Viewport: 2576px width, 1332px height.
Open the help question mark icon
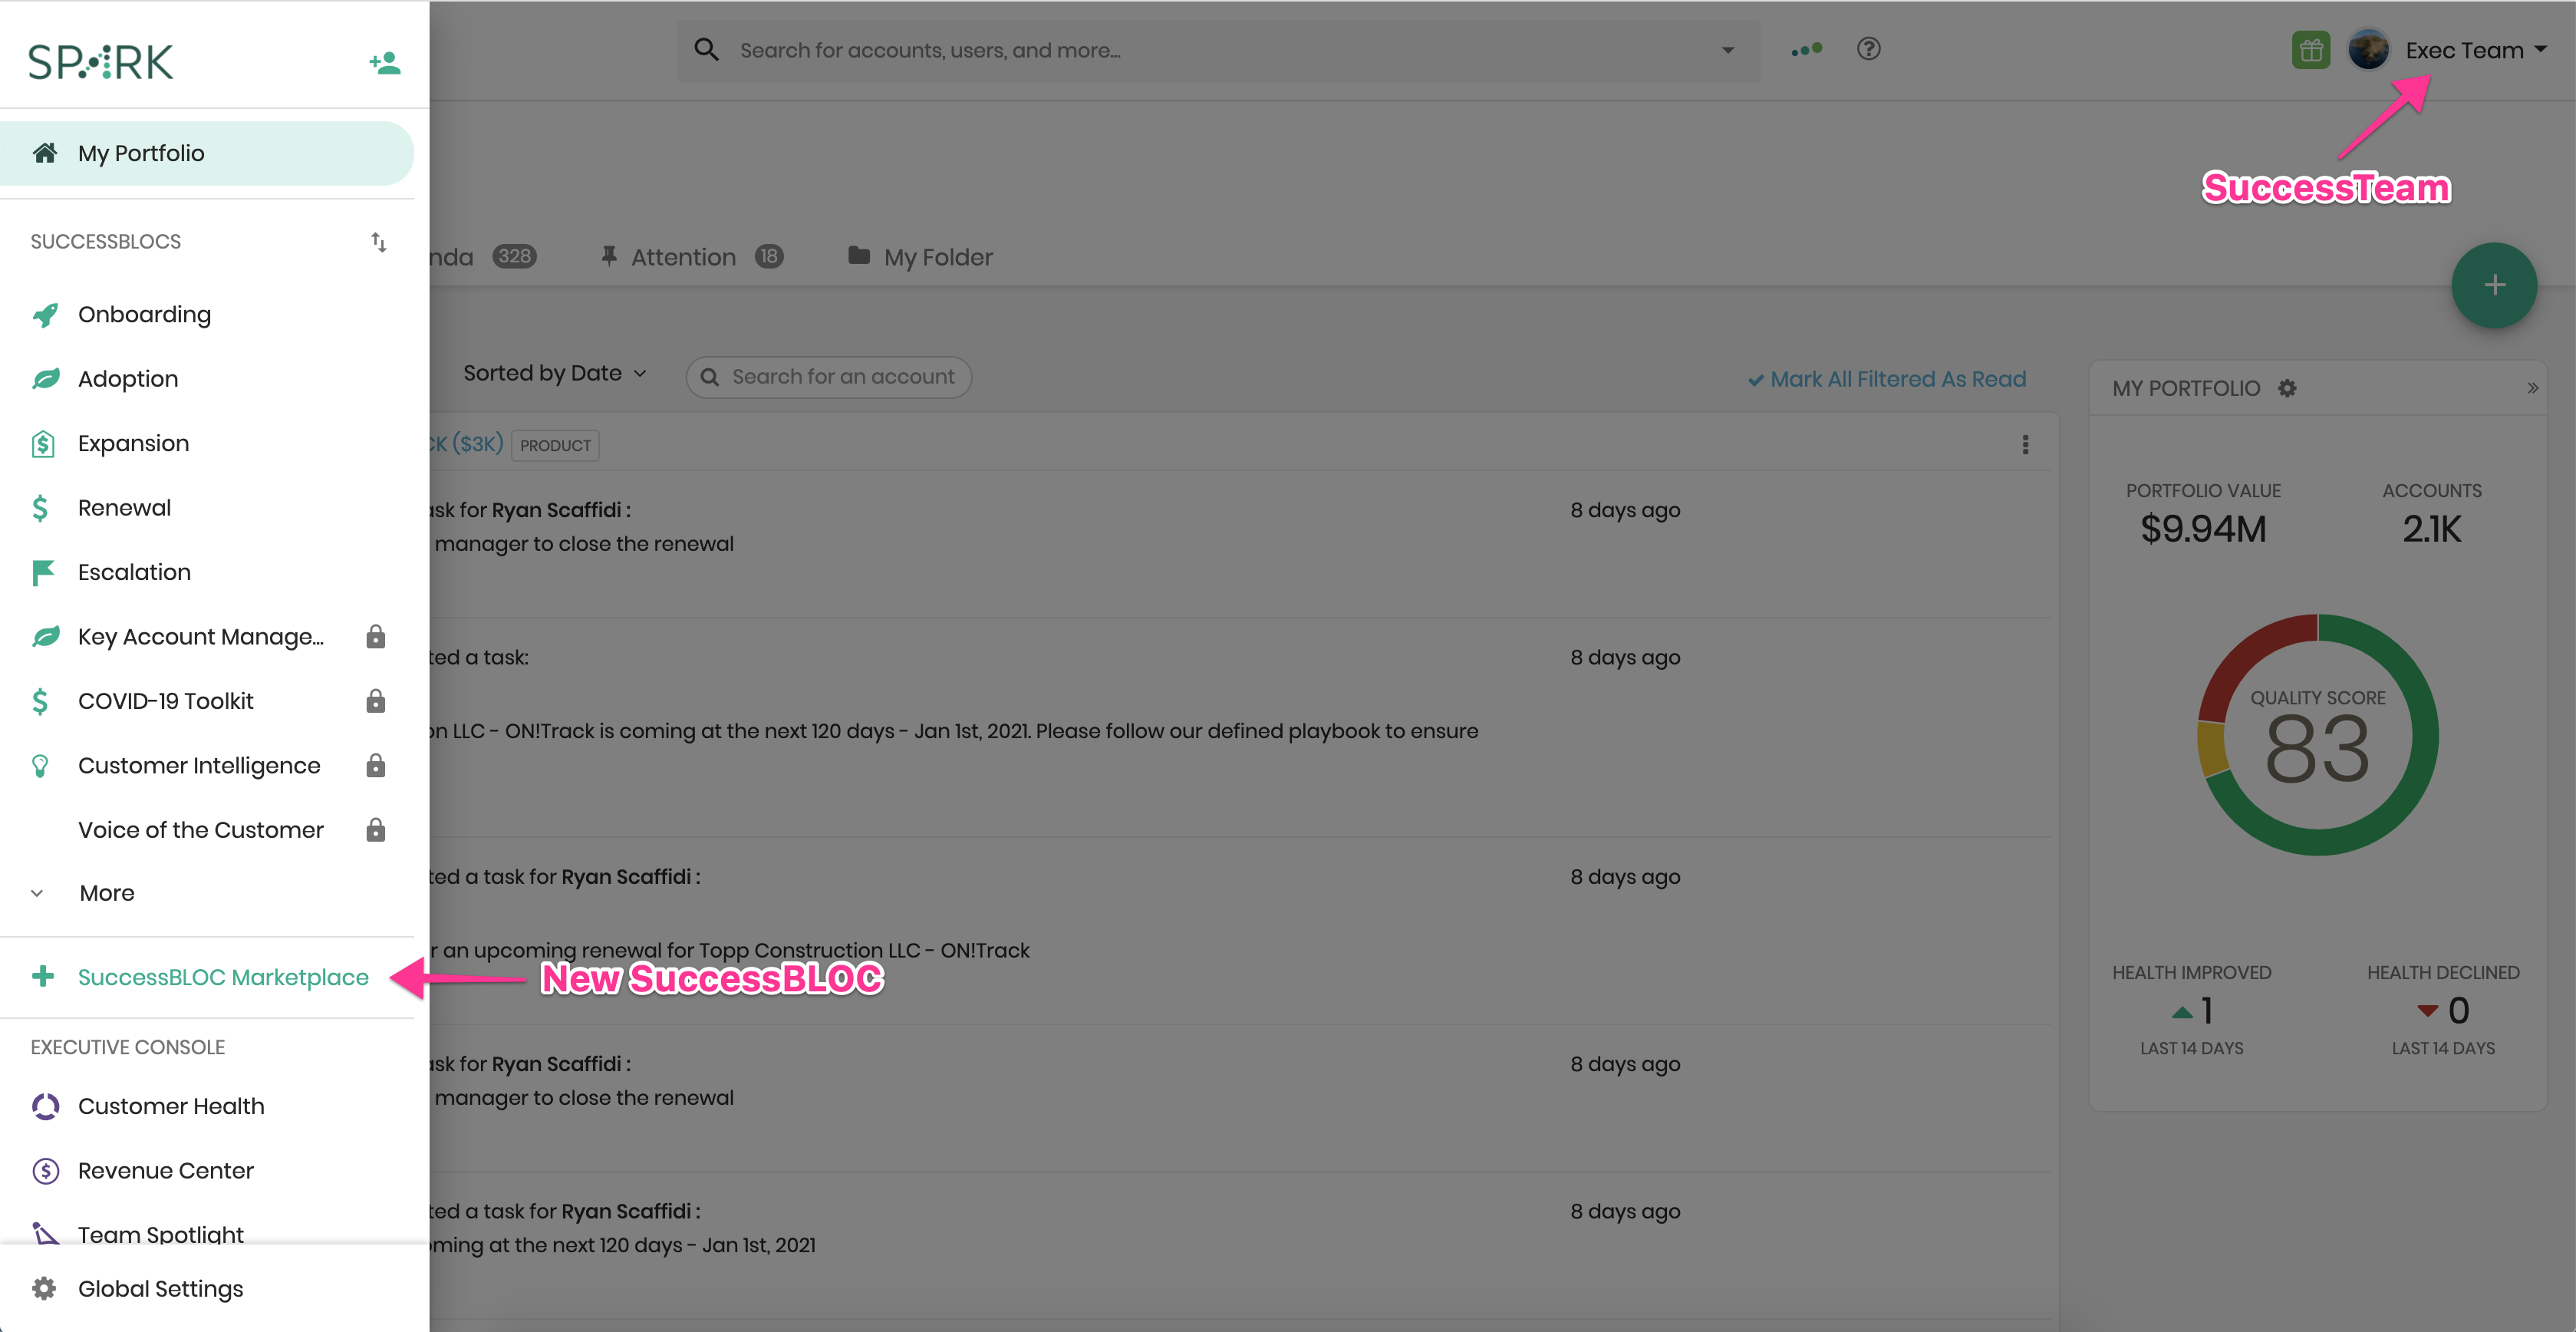(1868, 49)
